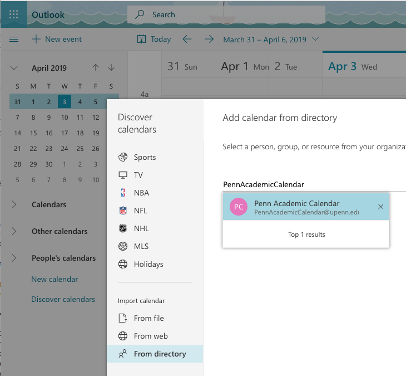The width and height of the screenshot is (406, 376).
Task: Move mini calendar to next month
Action: point(111,68)
